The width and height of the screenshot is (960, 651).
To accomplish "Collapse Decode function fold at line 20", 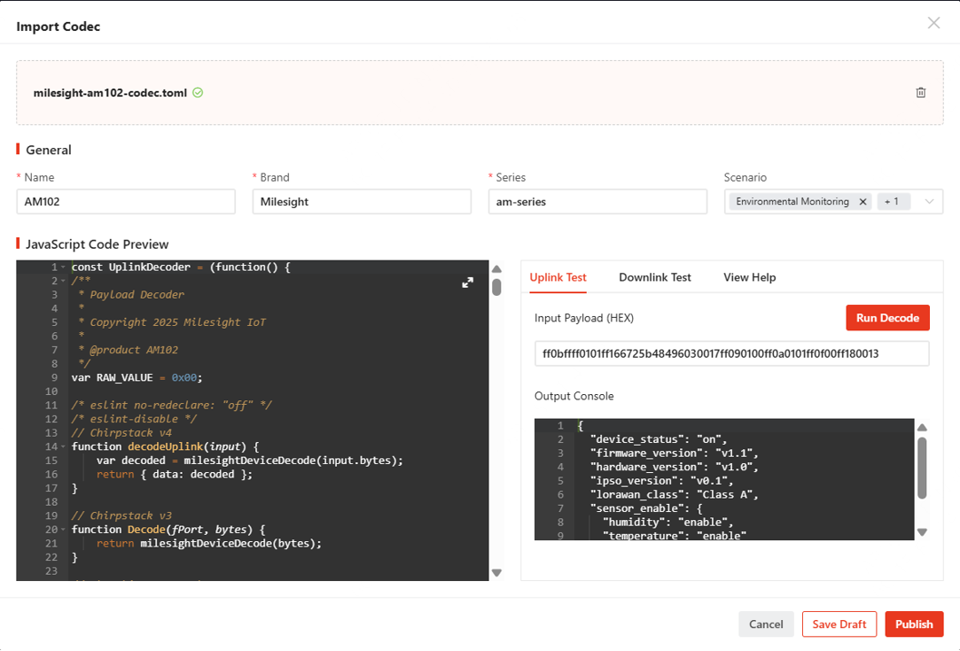I will 63,530.
